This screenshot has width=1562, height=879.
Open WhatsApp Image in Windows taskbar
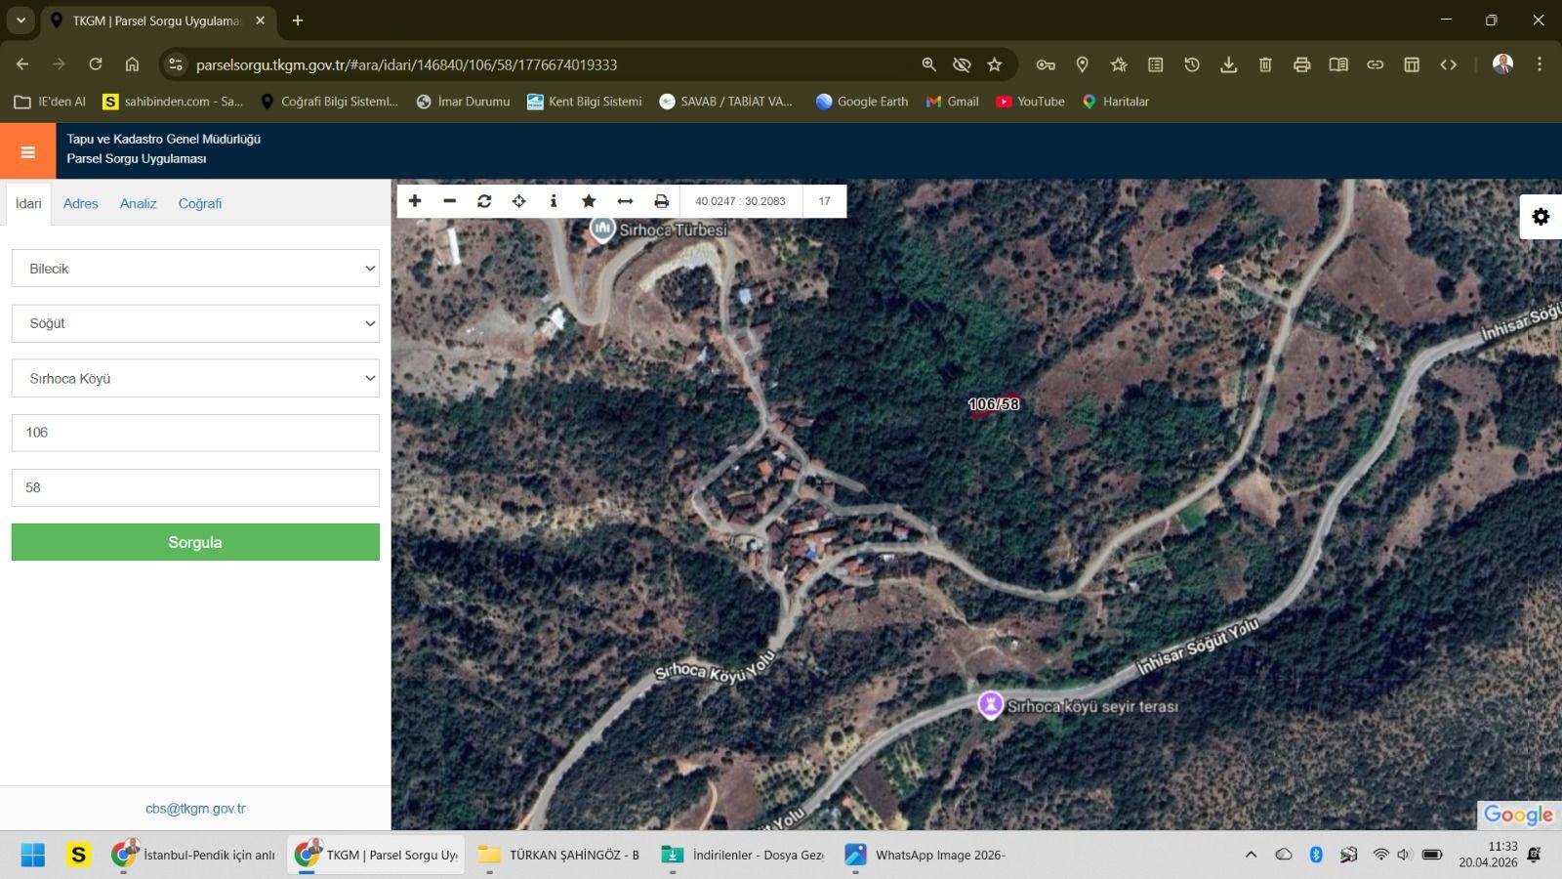(x=925, y=856)
